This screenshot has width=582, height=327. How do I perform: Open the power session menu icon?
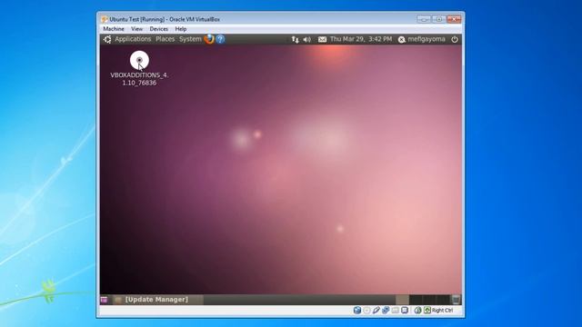tap(455, 39)
